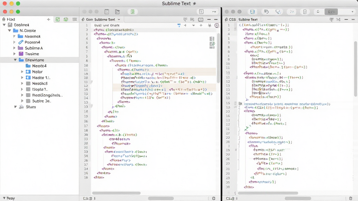Toggle the first green chart icon above sidebar
358x201 pixels.
[x=58, y=20]
